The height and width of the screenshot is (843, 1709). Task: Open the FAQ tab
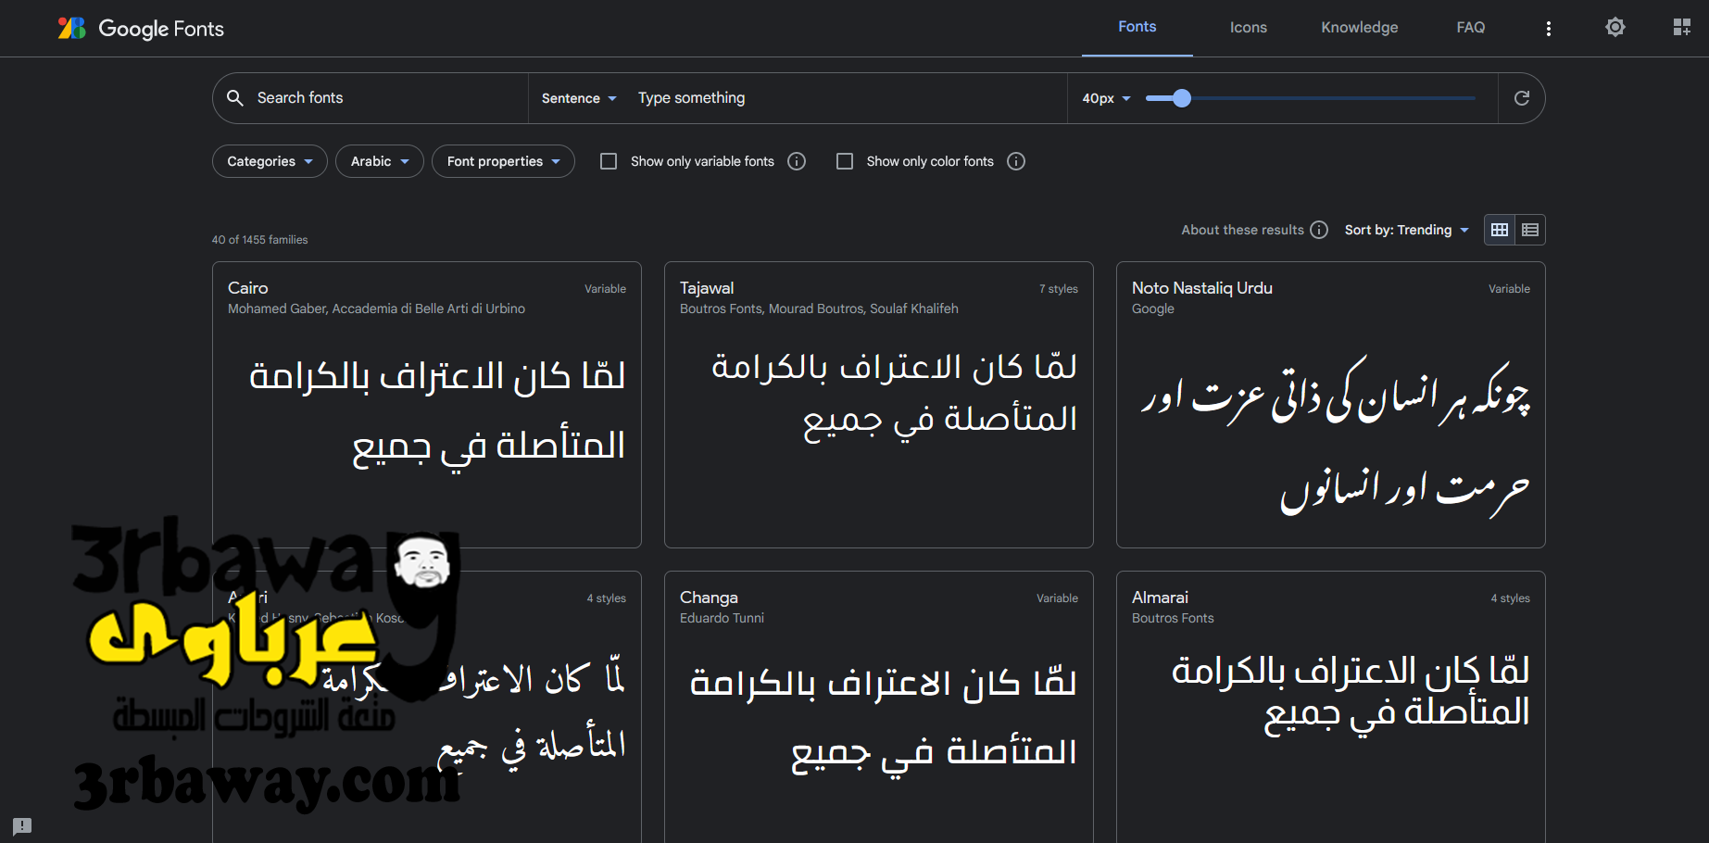1470,28
